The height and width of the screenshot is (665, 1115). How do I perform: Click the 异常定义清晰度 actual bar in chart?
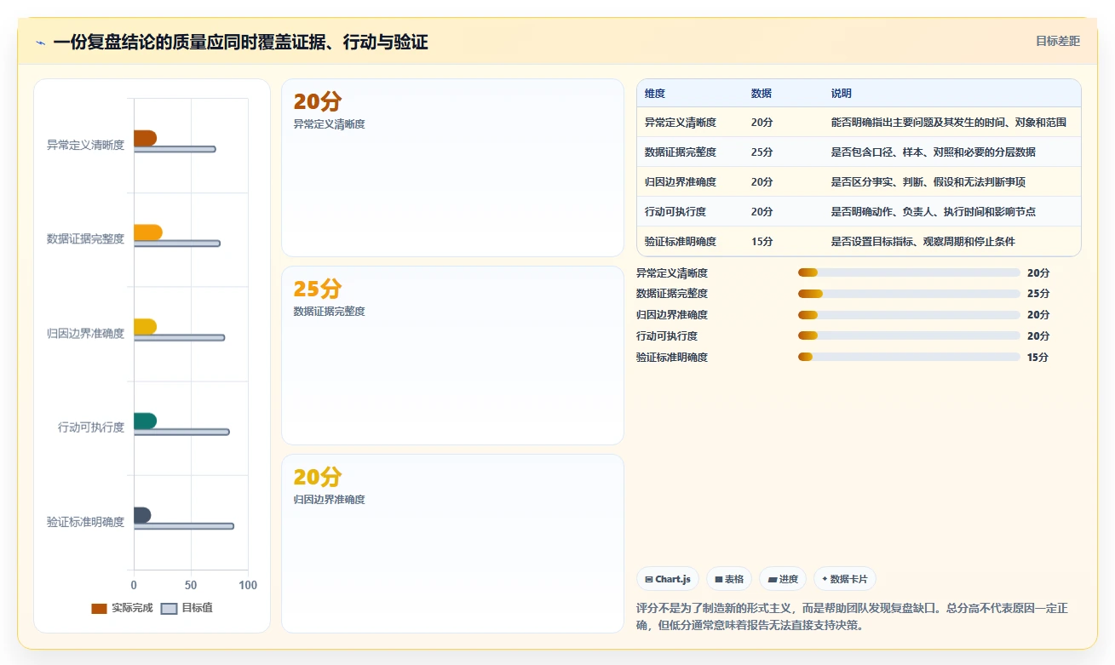pyautogui.click(x=145, y=138)
